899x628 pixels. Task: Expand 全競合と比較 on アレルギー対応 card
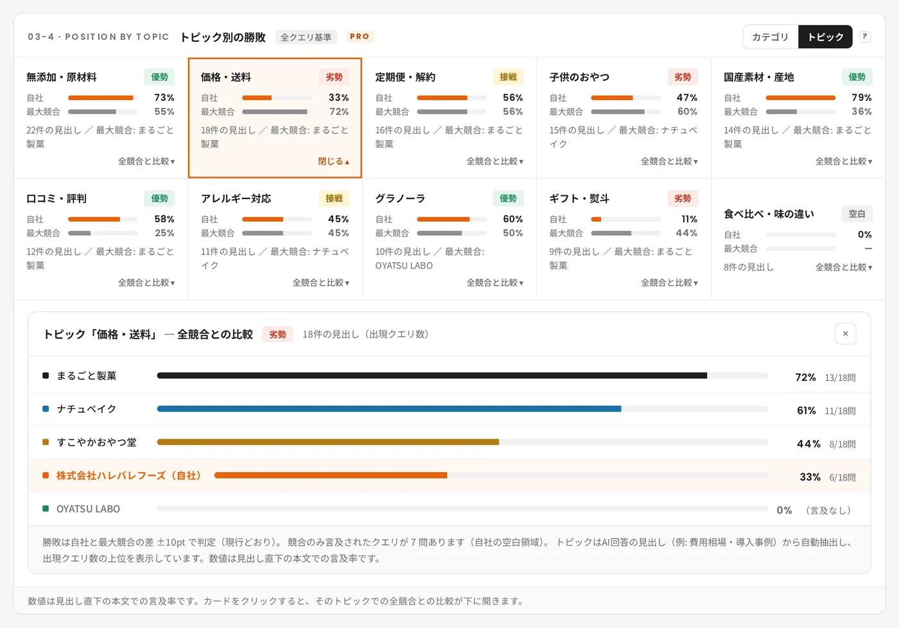pyautogui.click(x=321, y=283)
